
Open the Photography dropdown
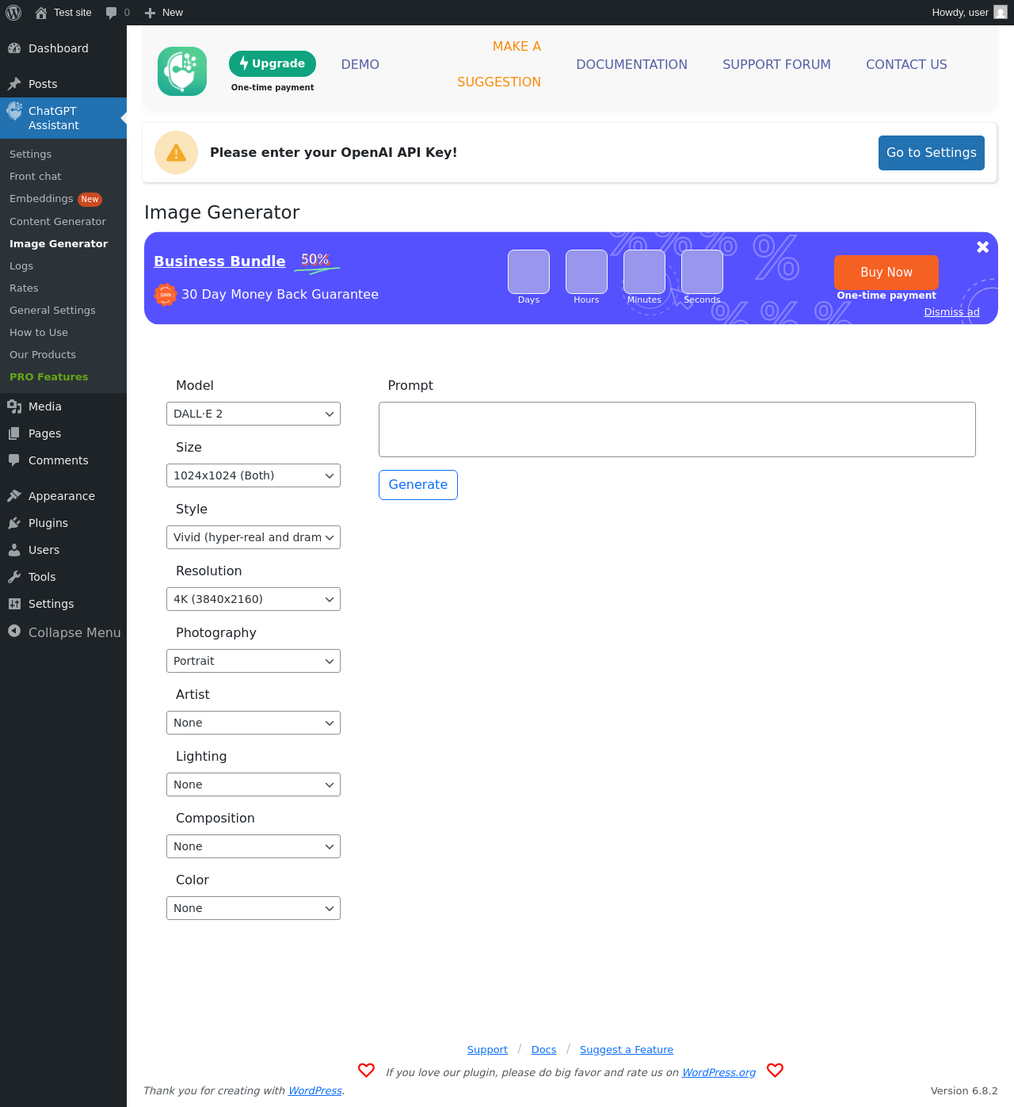pyautogui.click(x=253, y=661)
